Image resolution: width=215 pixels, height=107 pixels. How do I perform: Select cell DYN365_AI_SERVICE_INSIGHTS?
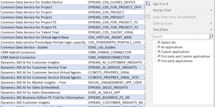(116, 67)
